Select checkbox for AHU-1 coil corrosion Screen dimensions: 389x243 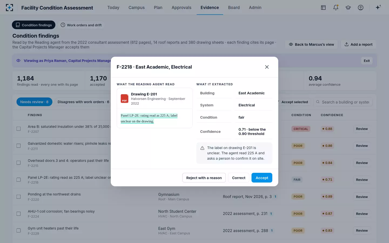click(x=19, y=214)
